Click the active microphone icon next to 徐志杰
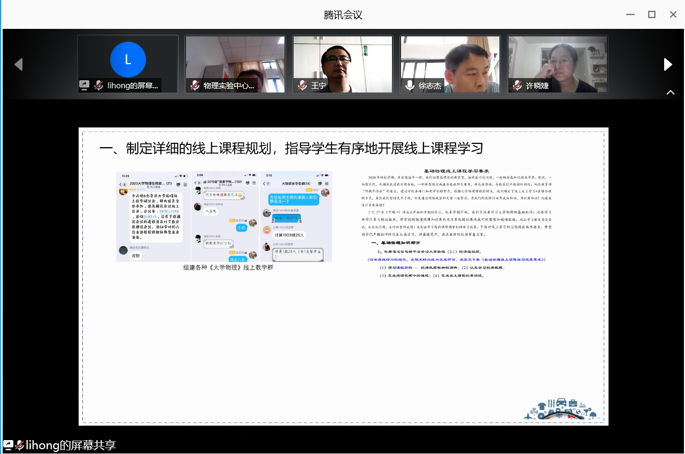 410,85
